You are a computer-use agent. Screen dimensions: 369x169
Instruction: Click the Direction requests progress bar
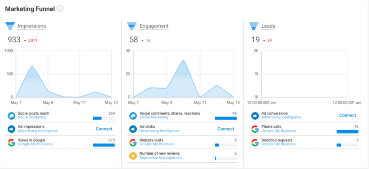tap(347, 145)
